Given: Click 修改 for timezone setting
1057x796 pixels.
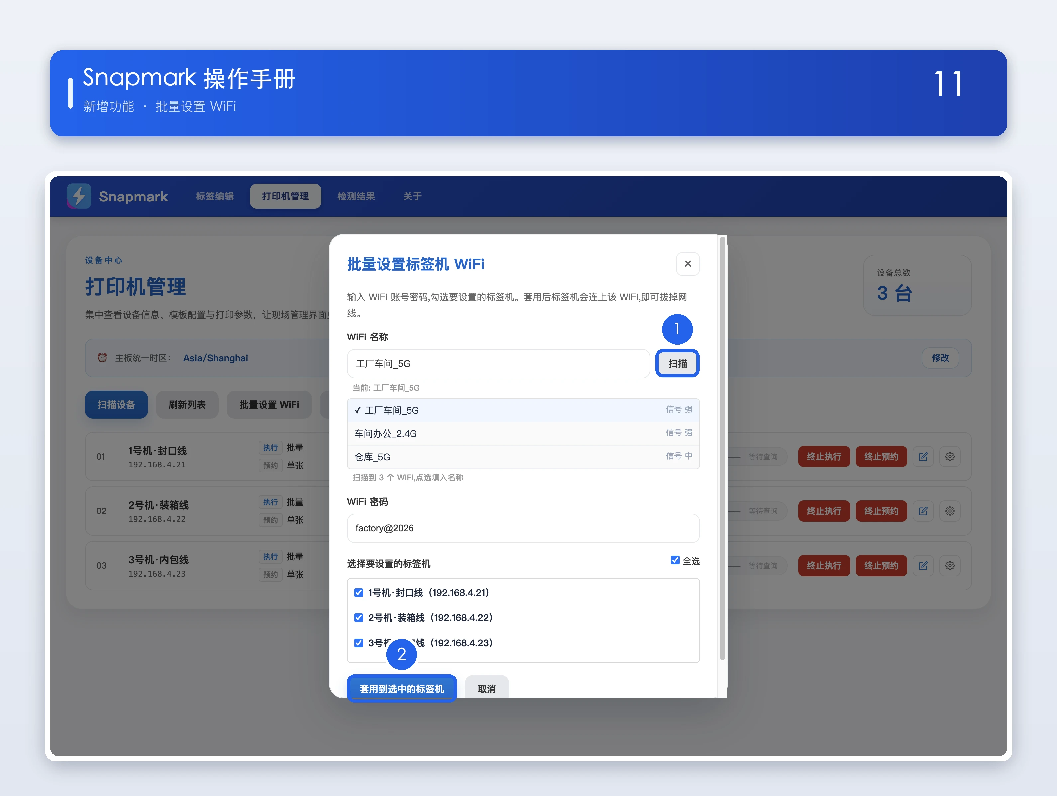Looking at the screenshot, I should 940,358.
